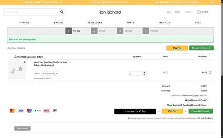Click the Save Basket button
Screen dimensions: 223x138
point(22,129)
